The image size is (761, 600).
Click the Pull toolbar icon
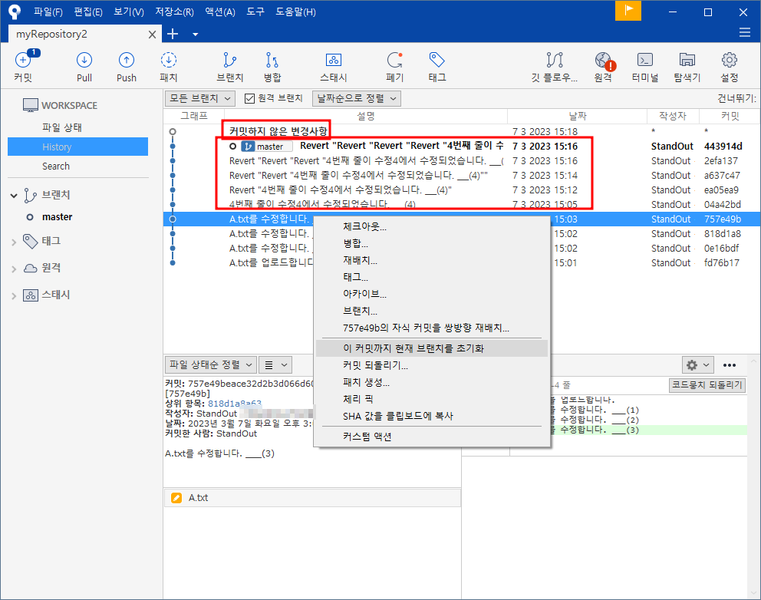[x=84, y=67]
